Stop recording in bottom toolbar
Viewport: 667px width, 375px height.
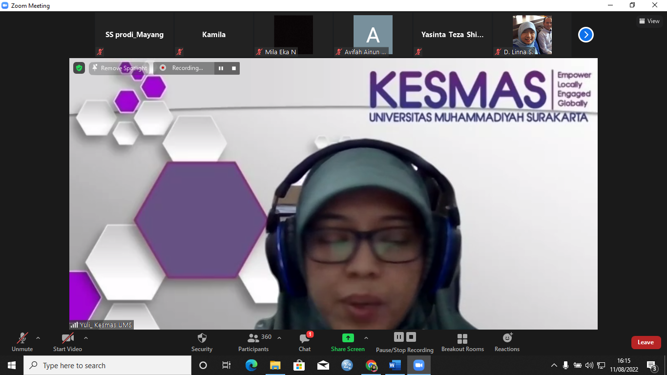point(411,337)
